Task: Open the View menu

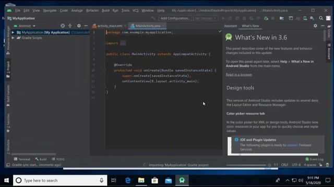Action: coord(36,10)
